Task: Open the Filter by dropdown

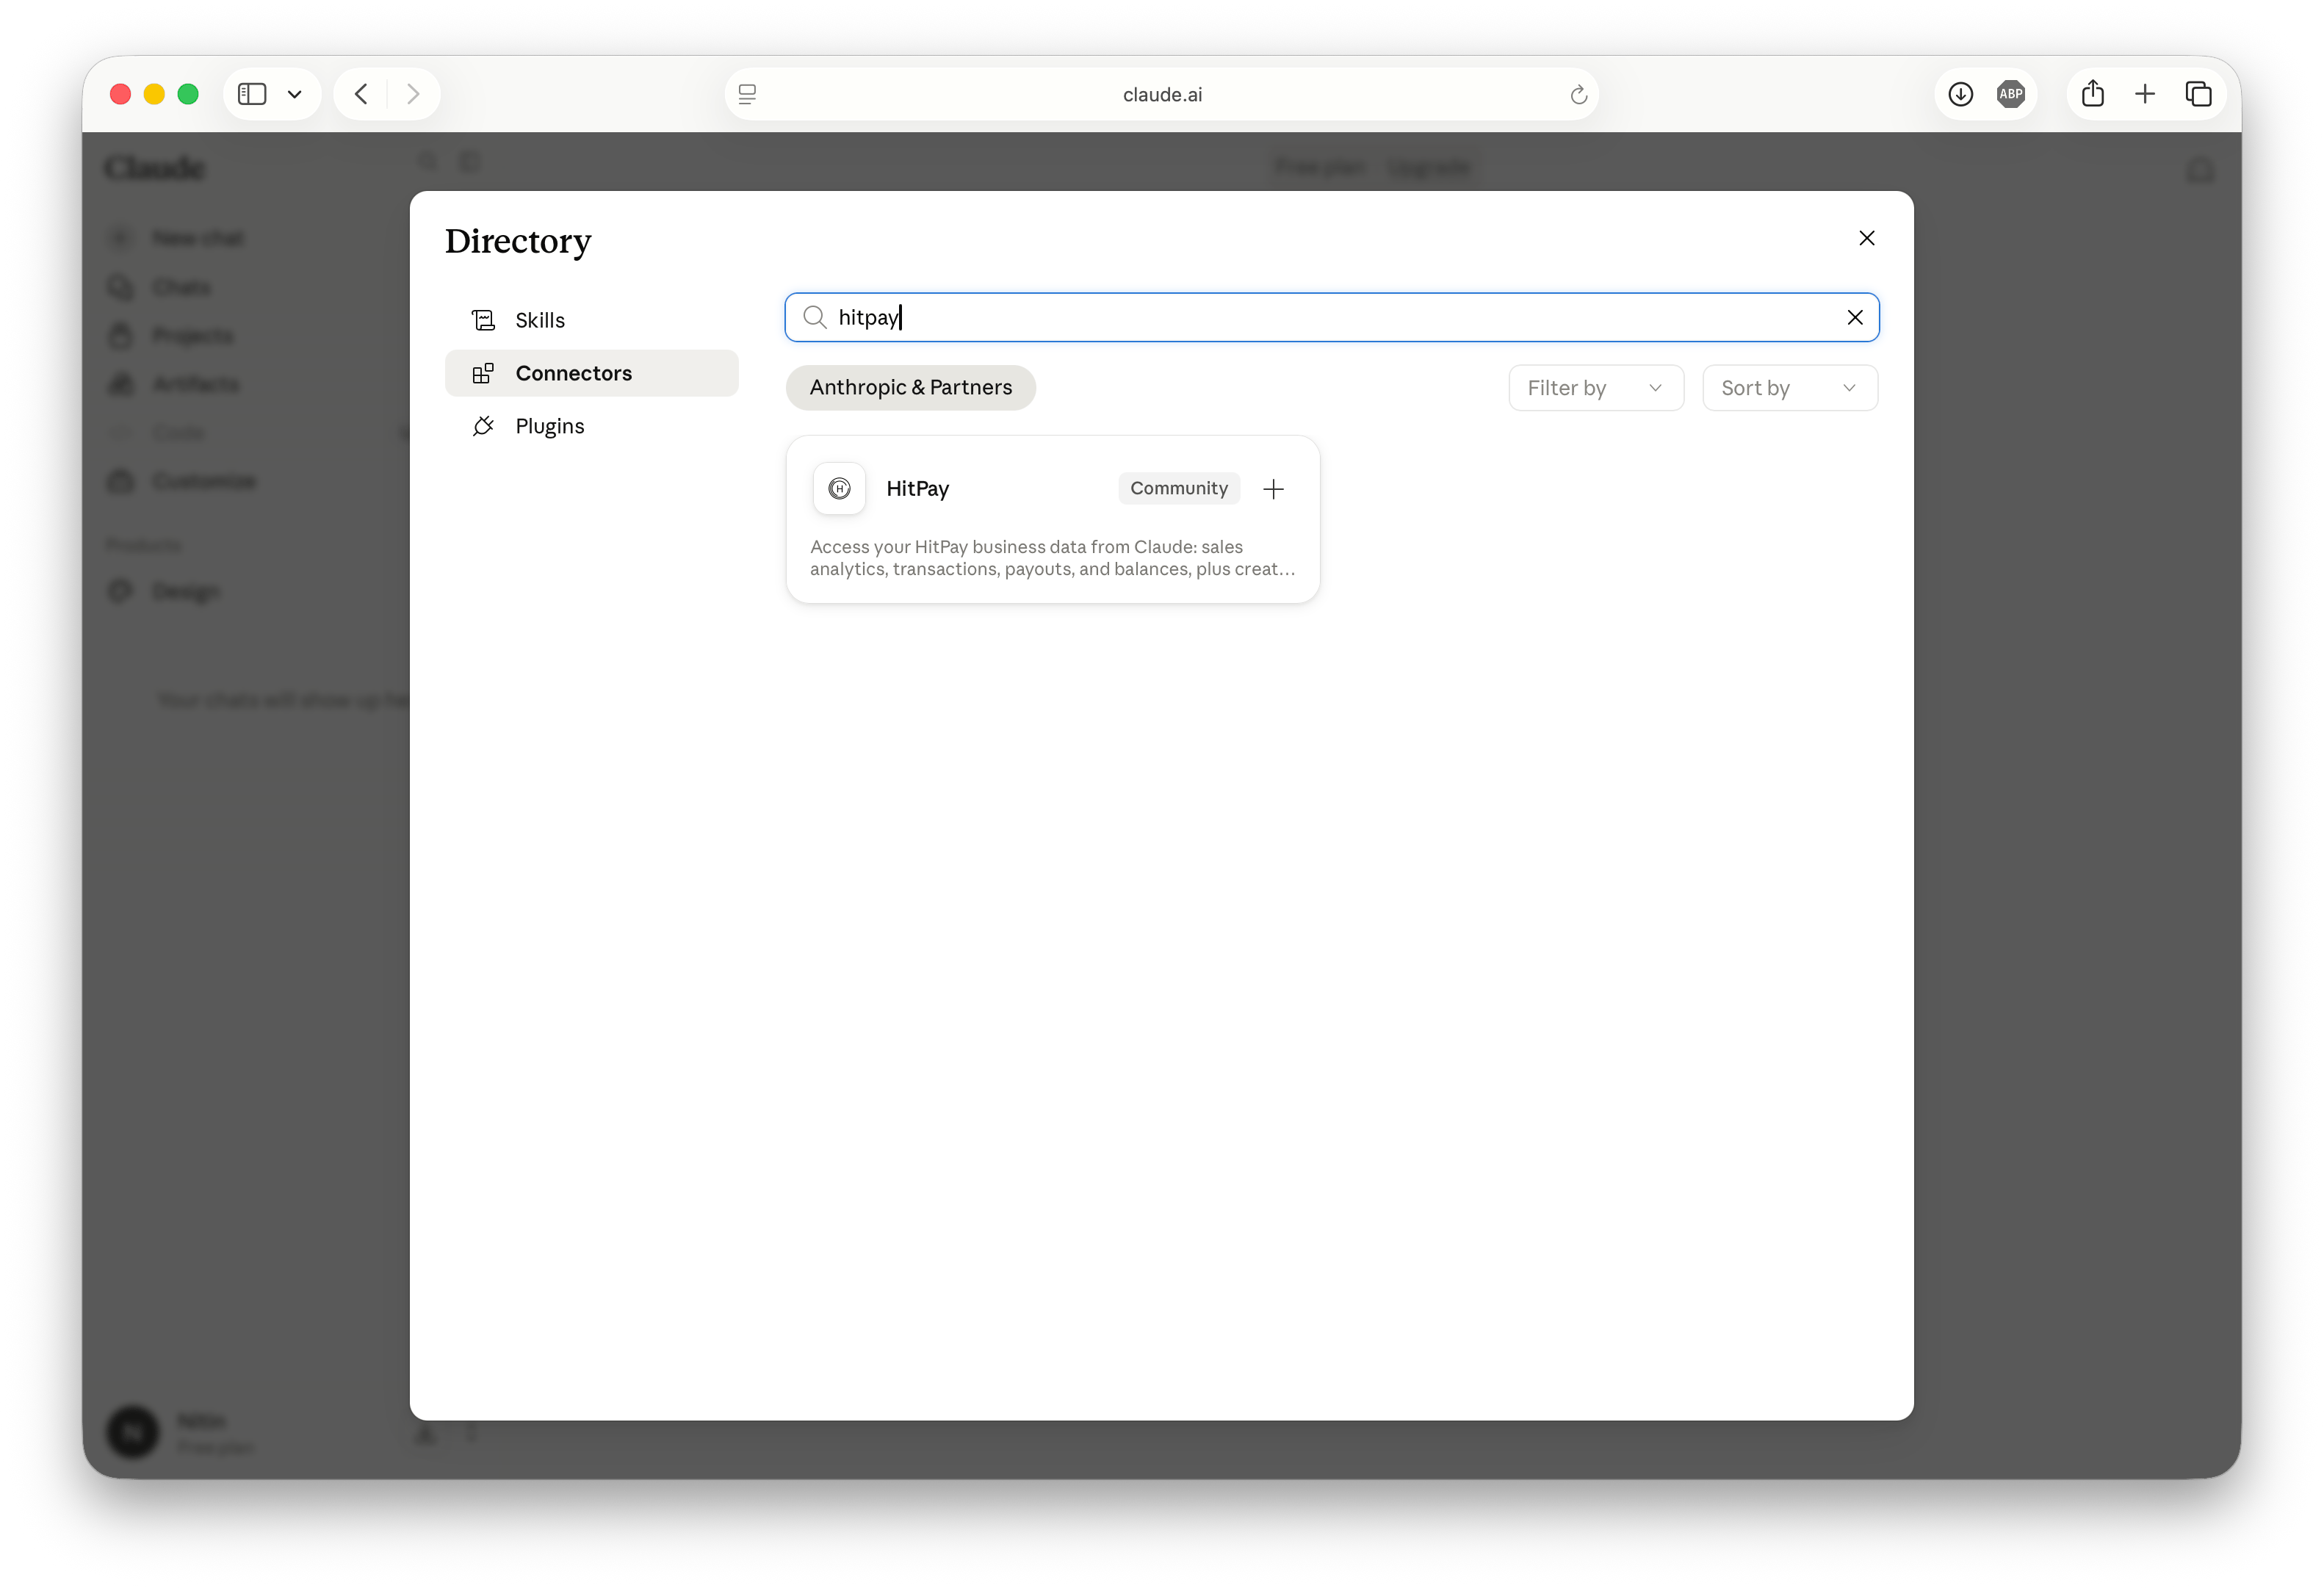Action: (1595, 388)
